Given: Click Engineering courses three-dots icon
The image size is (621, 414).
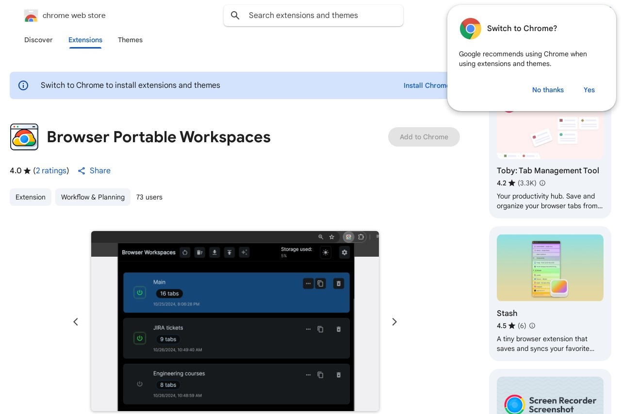Looking at the screenshot, I should click(x=308, y=375).
